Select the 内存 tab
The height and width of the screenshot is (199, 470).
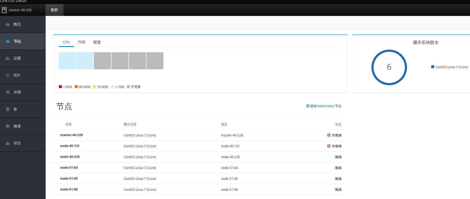coord(81,42)
